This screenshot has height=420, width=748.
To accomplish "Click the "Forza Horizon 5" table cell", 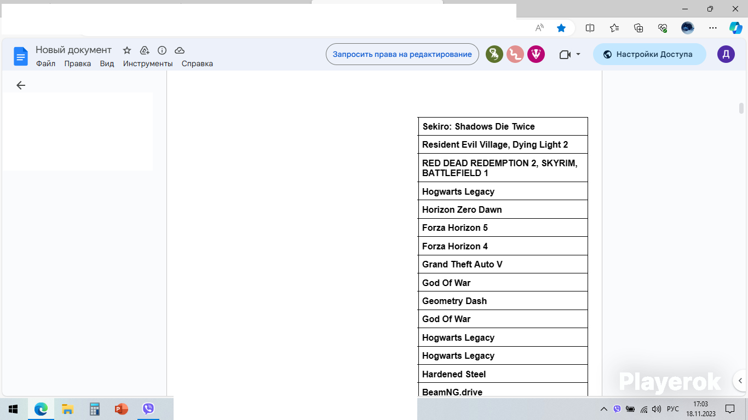I will (x=503, y=228).
